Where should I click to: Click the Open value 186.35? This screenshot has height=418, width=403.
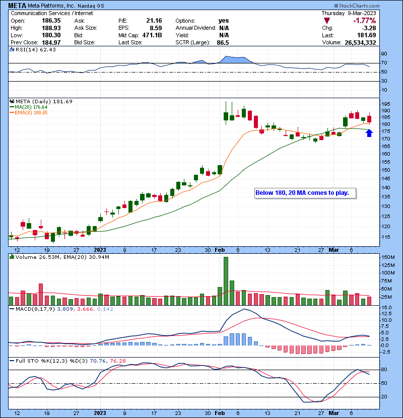51,21
